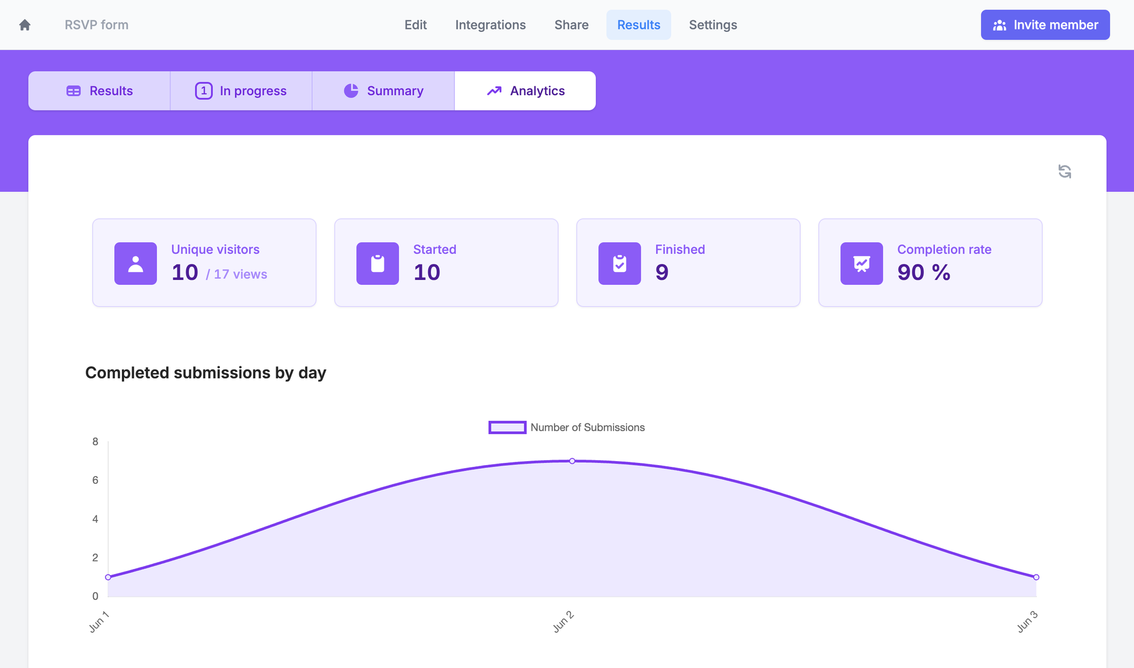
Task: Click the Finished clipboard-check icon
Action: tap(620, 263)
